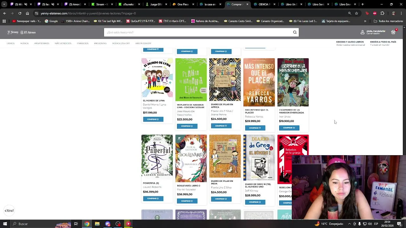The image size is (406, 228).
Task: Click the Lauren Roberts author name
Action: [x=152, y=187]
